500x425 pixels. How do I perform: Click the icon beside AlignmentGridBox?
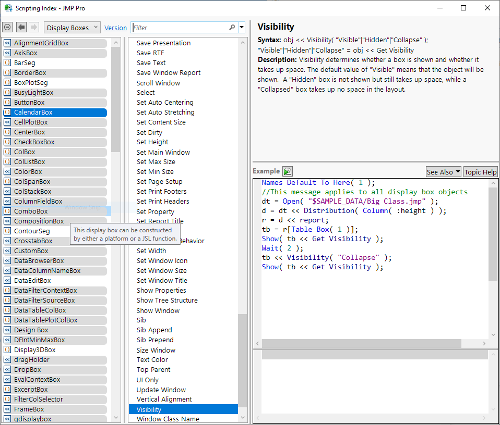pos(7,43)
